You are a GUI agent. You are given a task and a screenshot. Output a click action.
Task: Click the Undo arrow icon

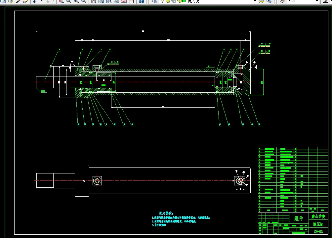pyautogui.click(x=34, y=1)
